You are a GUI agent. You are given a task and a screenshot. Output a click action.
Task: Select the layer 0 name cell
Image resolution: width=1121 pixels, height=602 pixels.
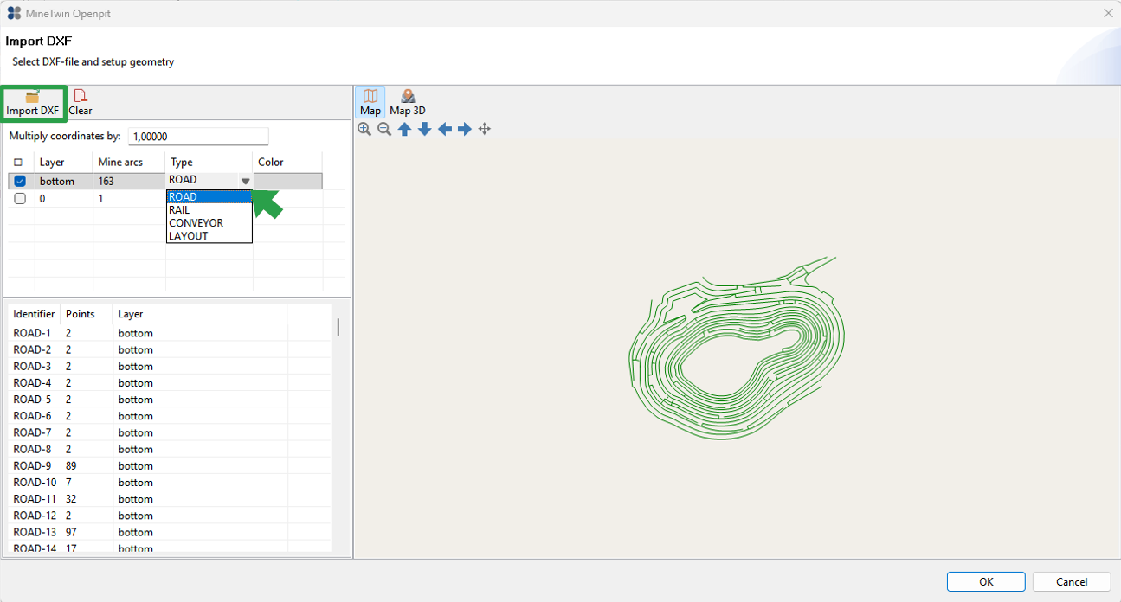point(64,198)
